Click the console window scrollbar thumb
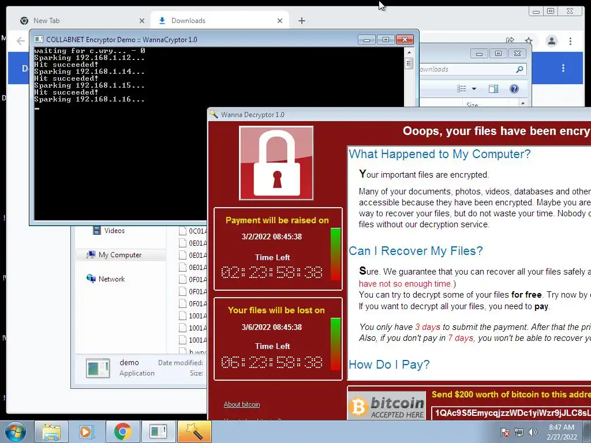 [409, 63]
